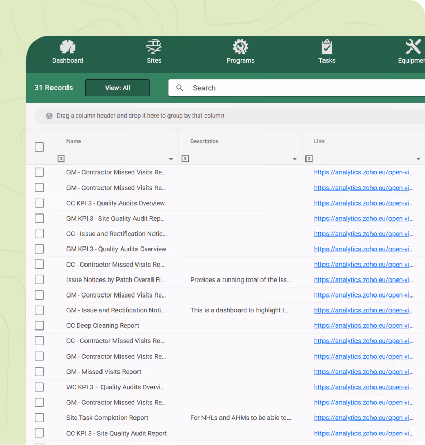Sort by the Description column header
Screen dimensions: 425x445
(205, 141)
